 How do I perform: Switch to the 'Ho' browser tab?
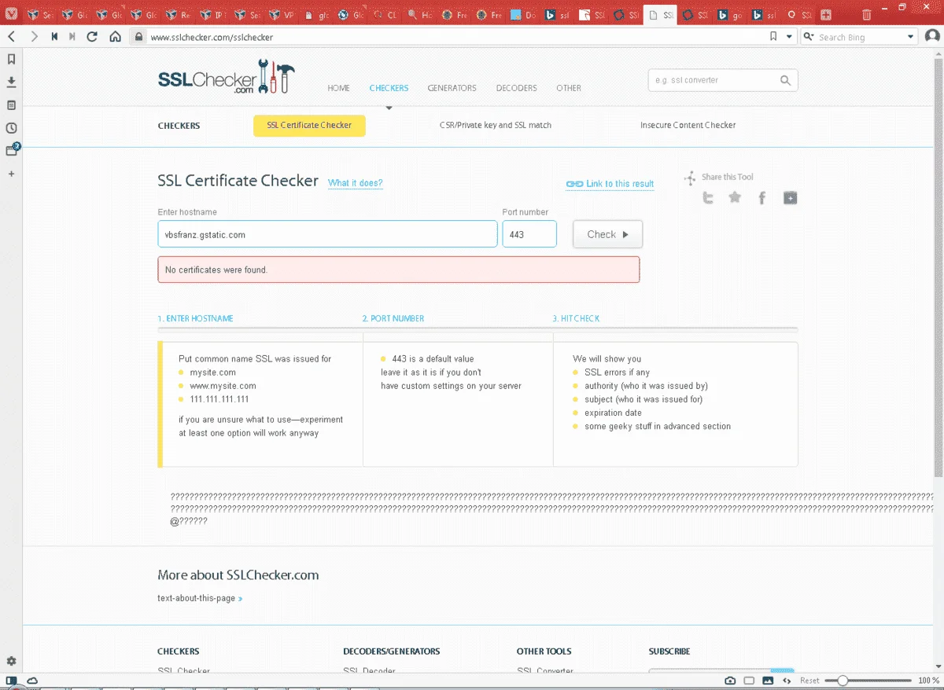(x=420, y=15)
